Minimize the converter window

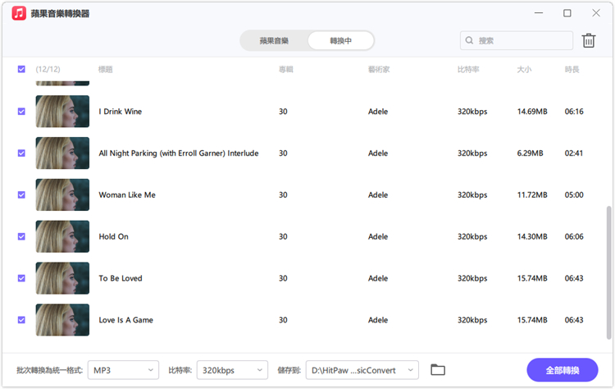coord(539,13)
